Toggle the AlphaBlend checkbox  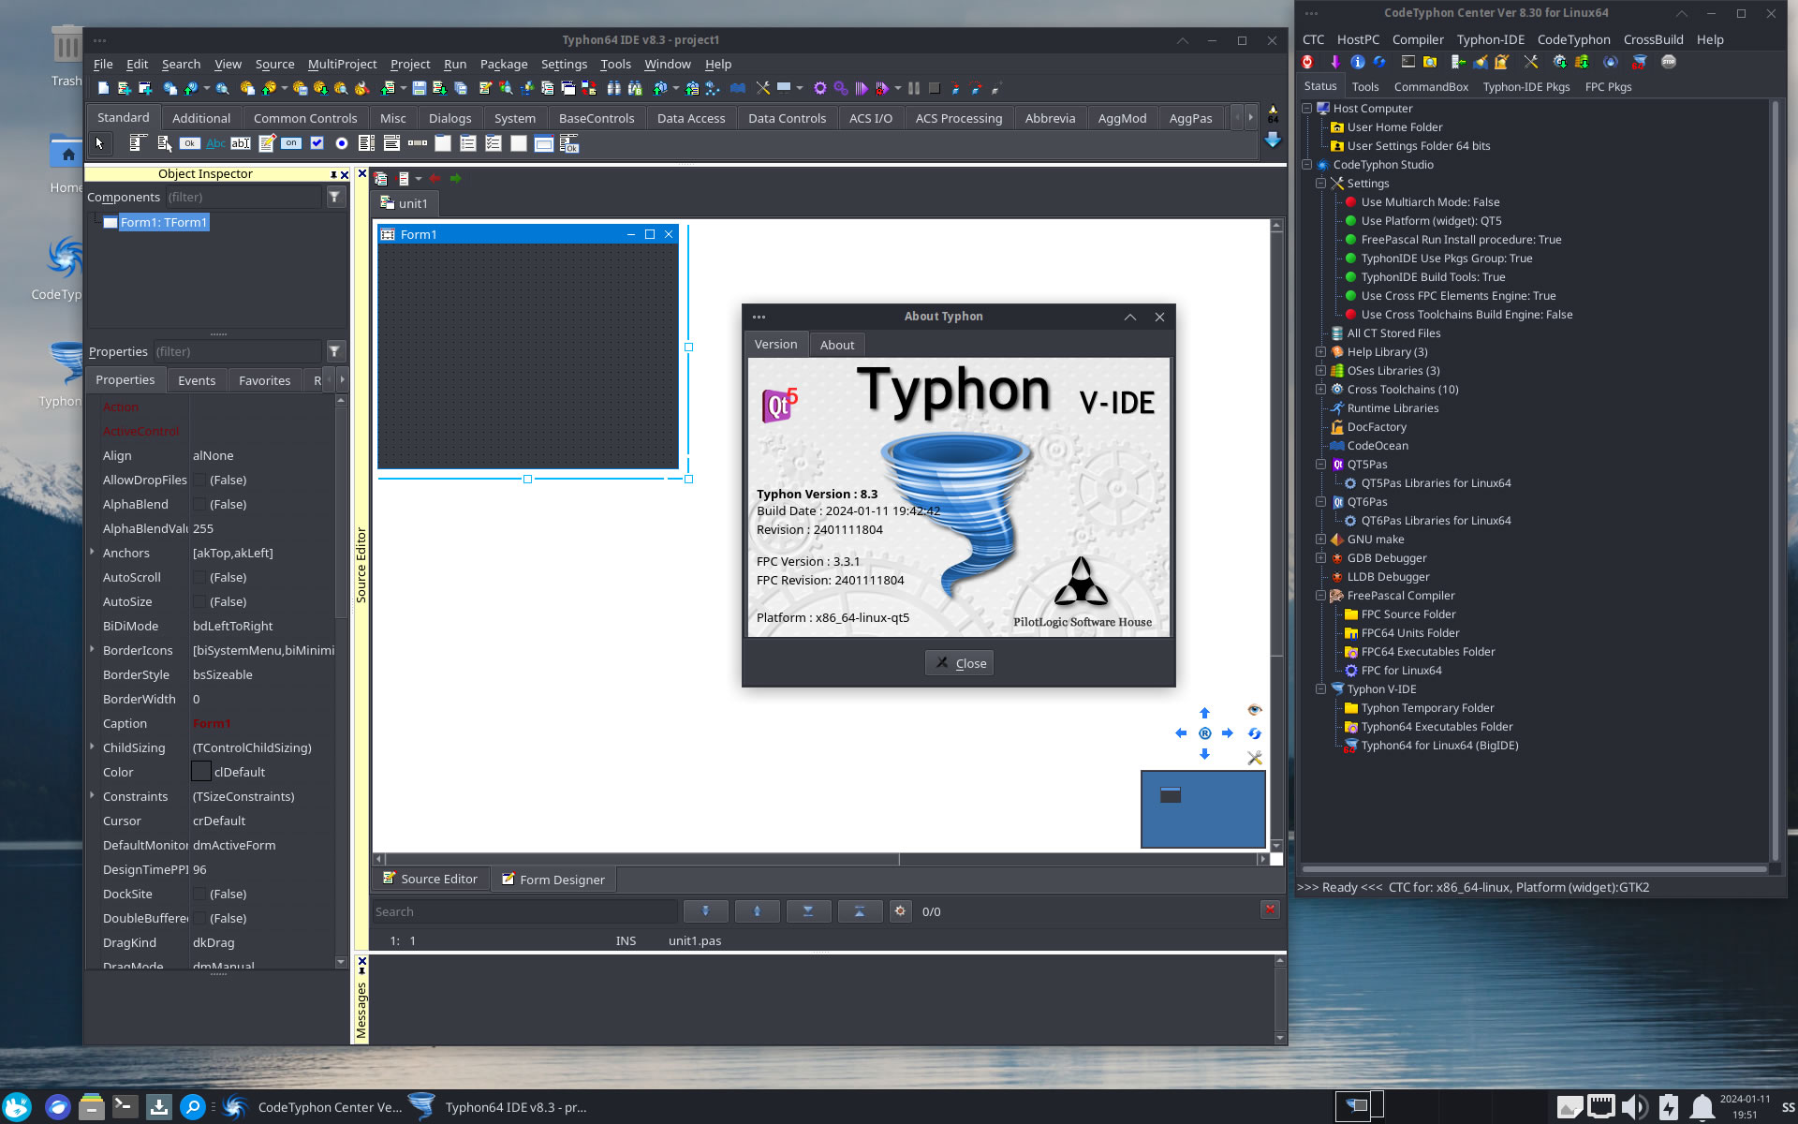199,504
